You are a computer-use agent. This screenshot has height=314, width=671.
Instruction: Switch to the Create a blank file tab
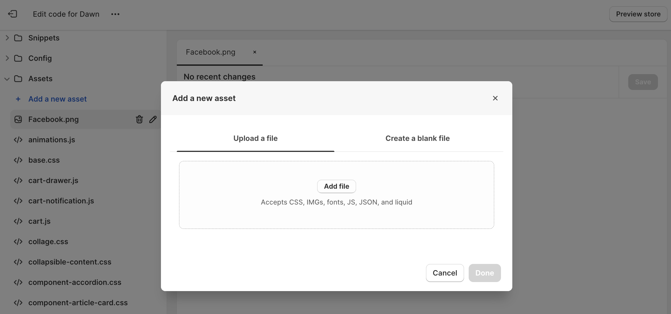pyautogui.click(x=418, y=138)
